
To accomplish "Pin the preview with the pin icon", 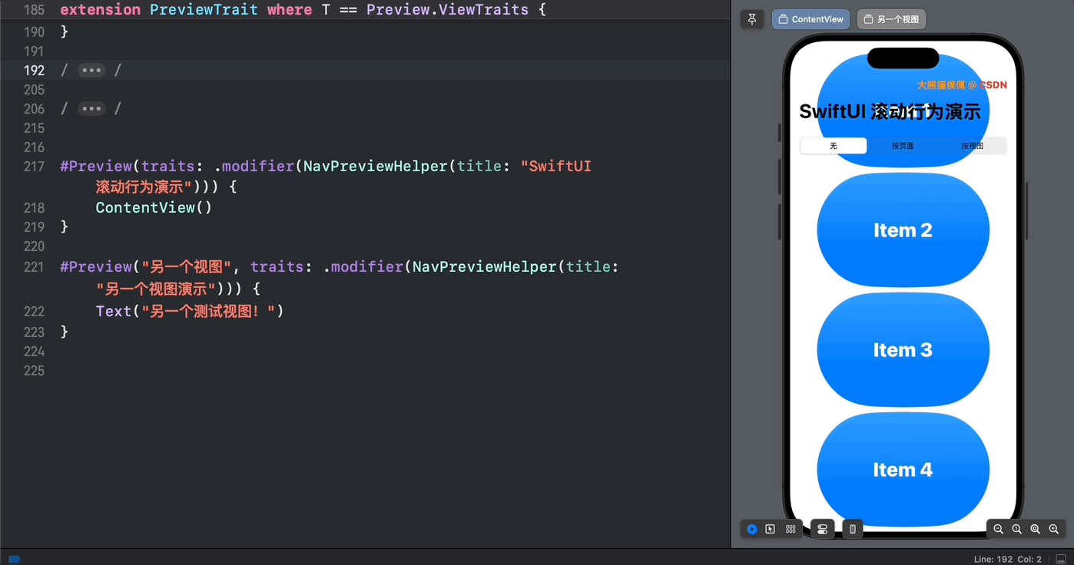I will tap(752, 19).
